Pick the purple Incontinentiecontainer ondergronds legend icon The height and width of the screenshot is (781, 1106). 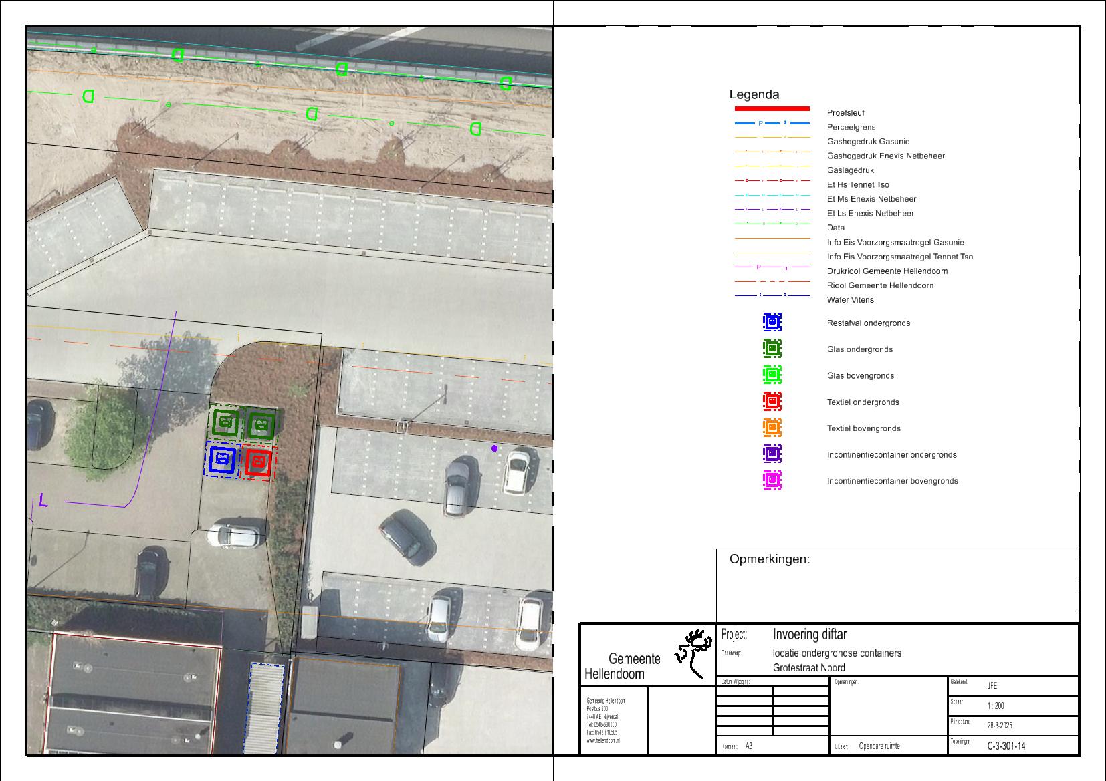tap(772, 454)
